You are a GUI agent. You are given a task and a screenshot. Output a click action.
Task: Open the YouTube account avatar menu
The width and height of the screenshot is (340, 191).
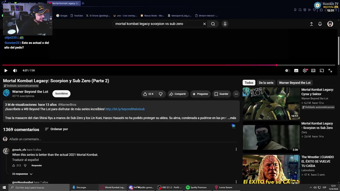330,24
